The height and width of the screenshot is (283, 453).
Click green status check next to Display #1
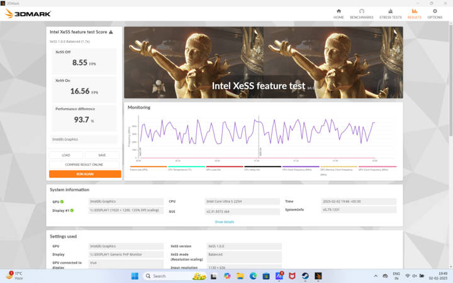coord(72,210)
